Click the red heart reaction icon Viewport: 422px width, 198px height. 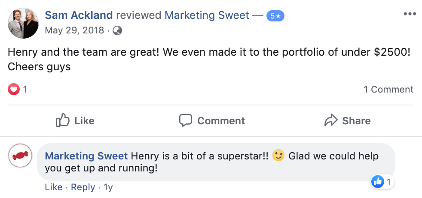[14, 90]
